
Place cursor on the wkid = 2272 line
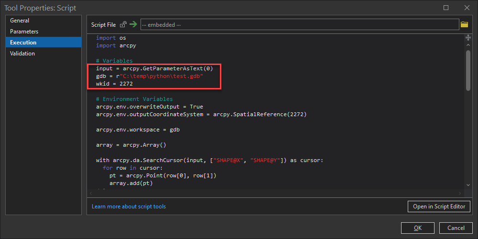click(x=114, y=84)
